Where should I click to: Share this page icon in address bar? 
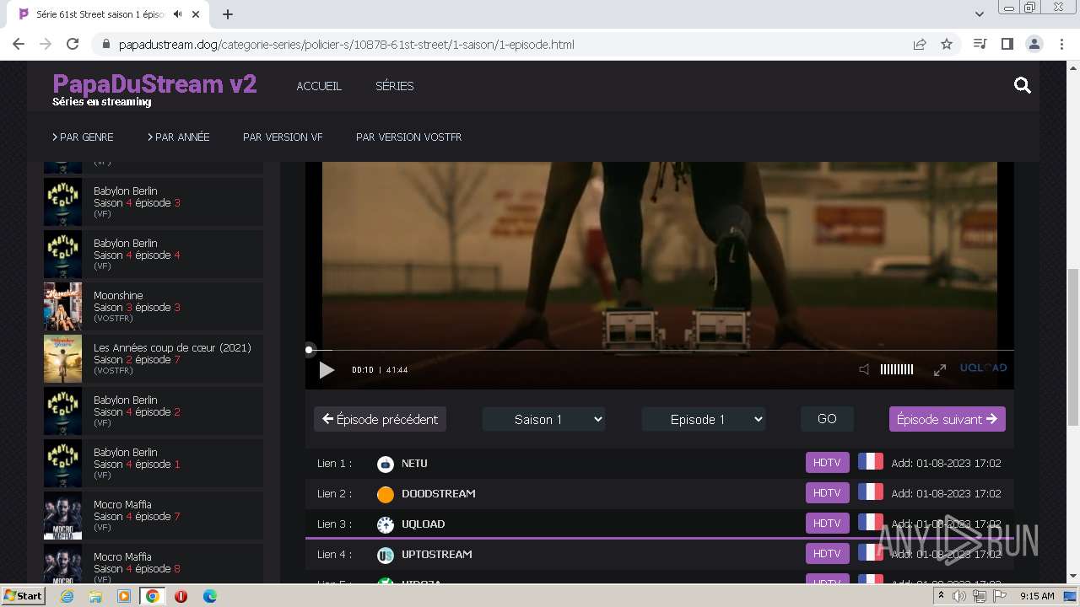[920, 44]
